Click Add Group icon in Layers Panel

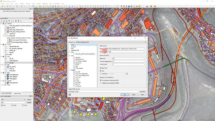click(x=4, y=21)
